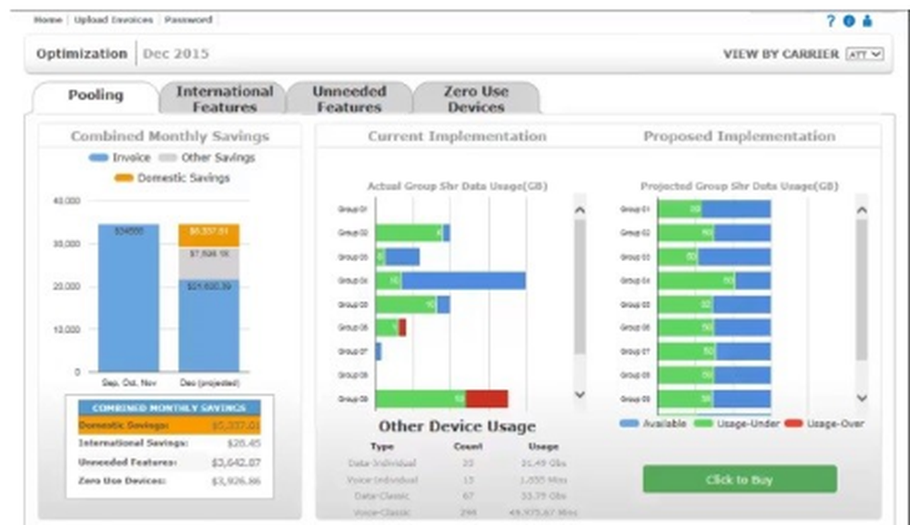Click the Group 01 bar in Projected usage chart
Image resolution: width=910 pixels, height=525 pixels.
714,209
